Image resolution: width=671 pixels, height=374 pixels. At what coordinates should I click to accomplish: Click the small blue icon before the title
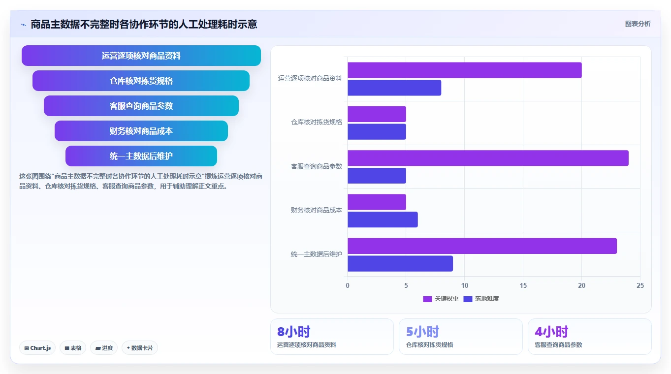pos(23,25)
